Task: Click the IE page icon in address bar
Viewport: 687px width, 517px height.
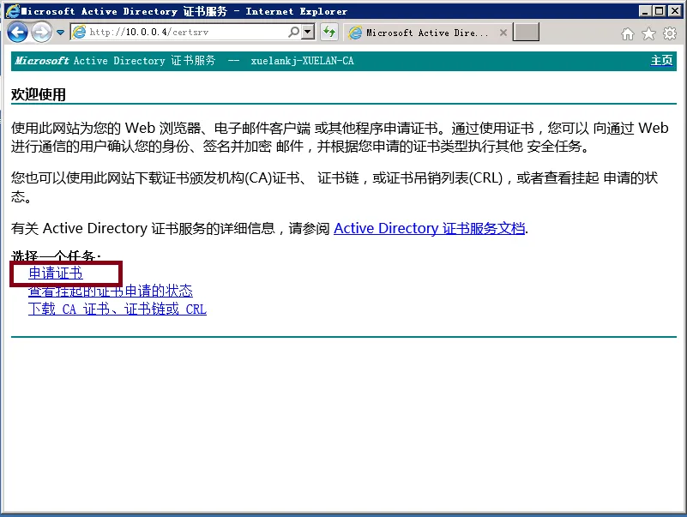Action: [x=79, y=32]
